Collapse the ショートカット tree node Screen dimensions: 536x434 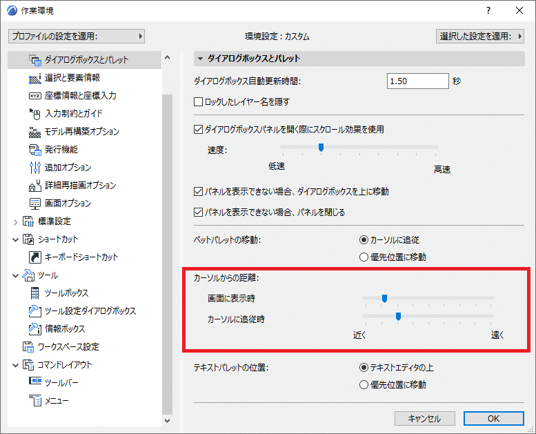[15, 239]
